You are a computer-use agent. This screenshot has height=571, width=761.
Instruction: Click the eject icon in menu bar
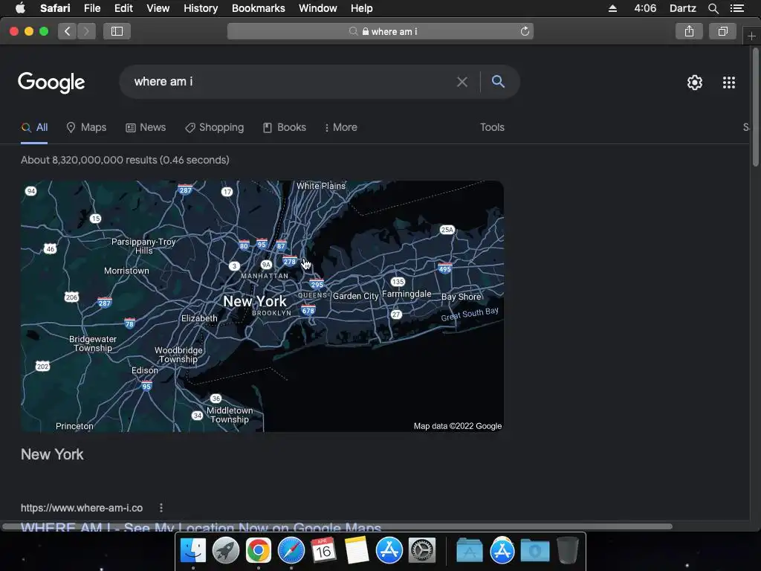click(x=612, y=8)
